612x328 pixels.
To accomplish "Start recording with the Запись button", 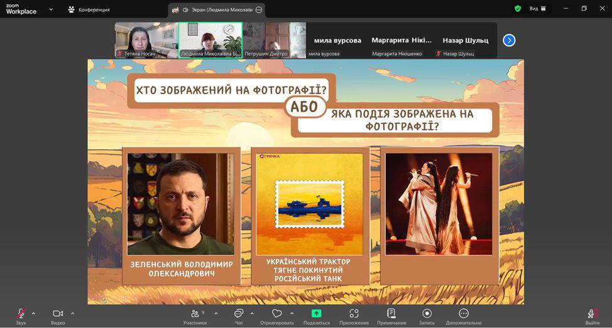I will [427, 314].
